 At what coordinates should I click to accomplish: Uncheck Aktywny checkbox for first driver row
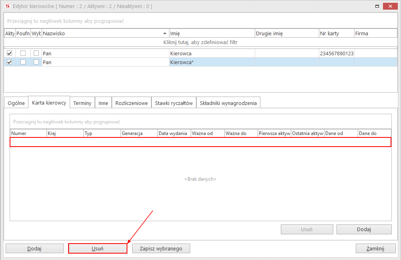(x=10, y=53)
